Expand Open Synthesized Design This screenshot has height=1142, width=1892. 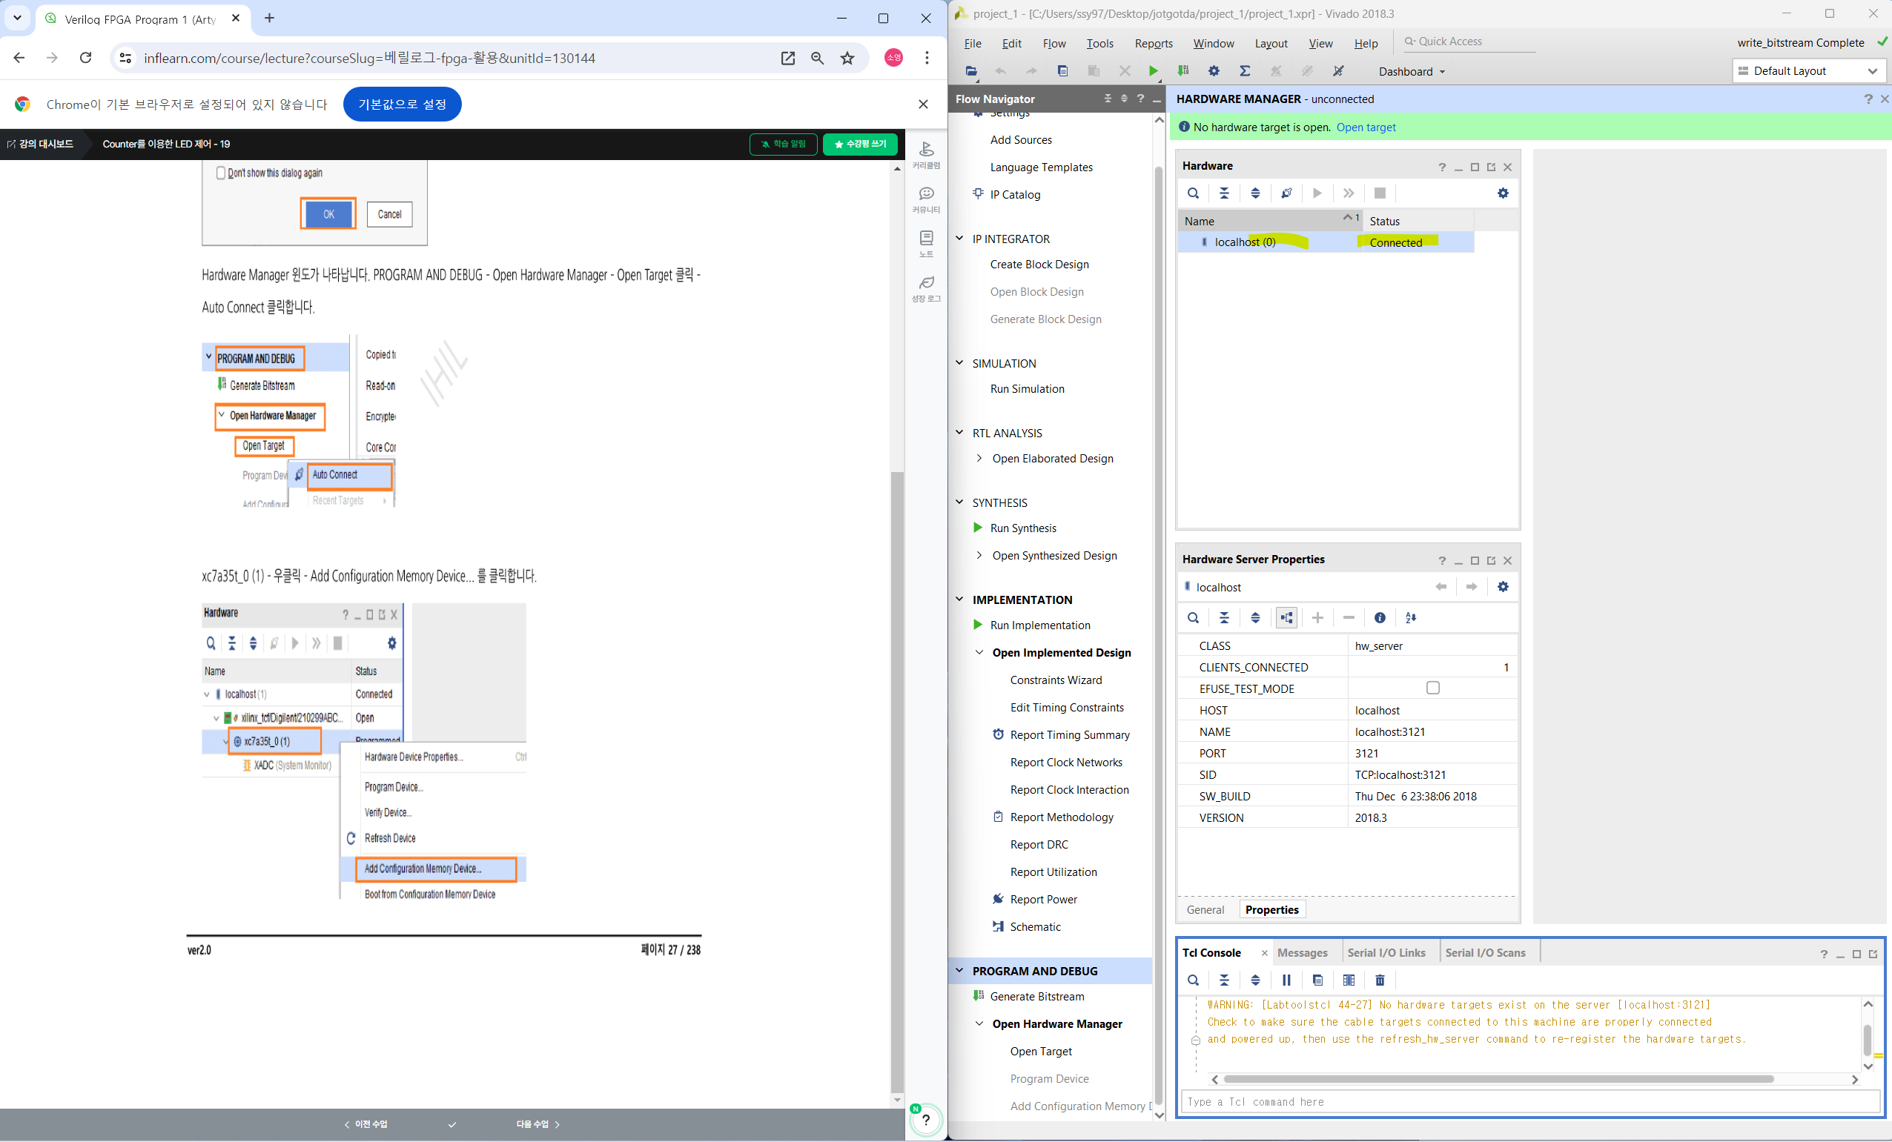[979, 555]
